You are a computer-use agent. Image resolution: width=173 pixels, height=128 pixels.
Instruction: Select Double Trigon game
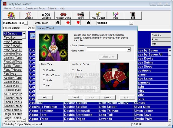(x=81, y=119)
